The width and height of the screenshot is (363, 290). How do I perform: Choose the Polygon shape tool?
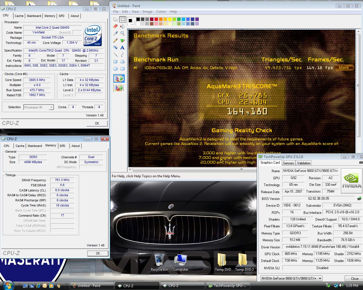[x=123, y=62]
